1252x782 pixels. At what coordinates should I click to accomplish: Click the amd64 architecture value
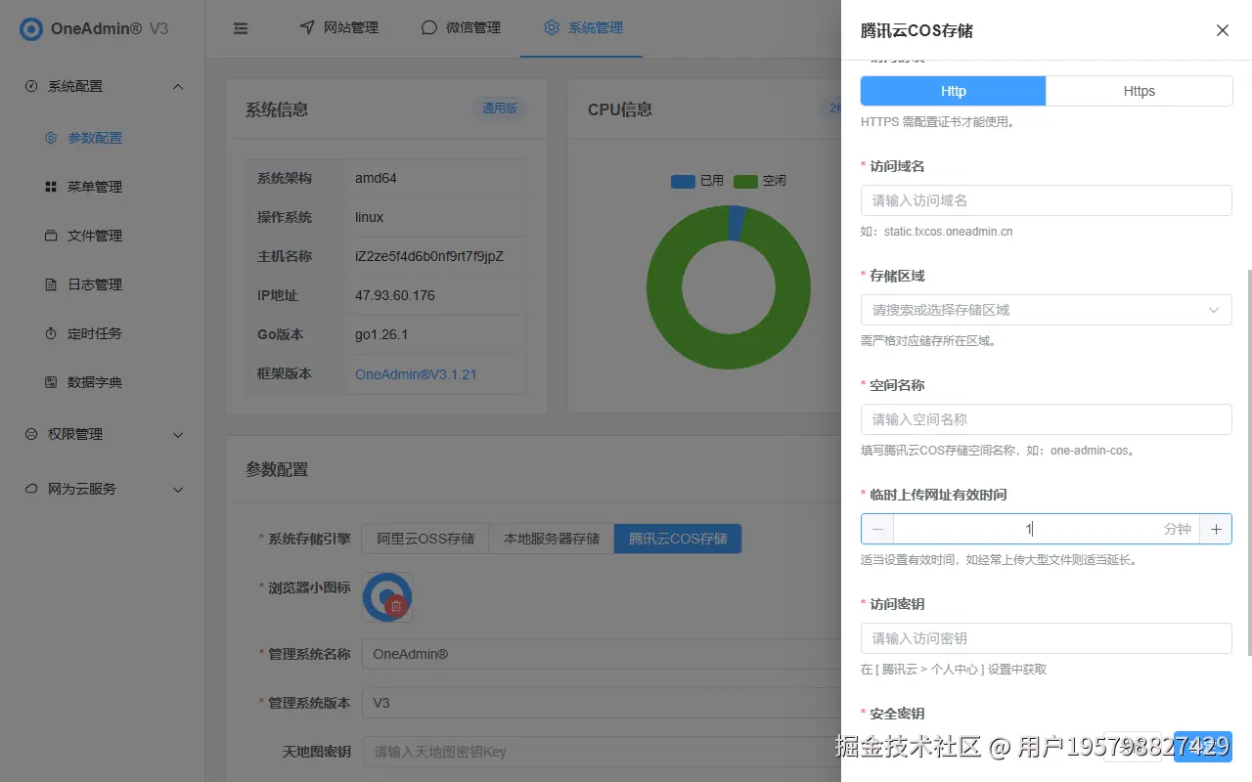pos(376,179)
